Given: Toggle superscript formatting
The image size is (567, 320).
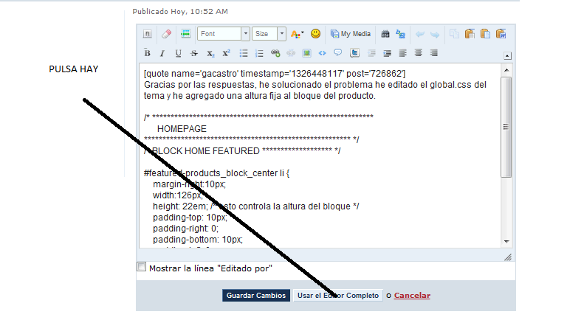Looking at the screenshot, I should (x=227, y=53).
